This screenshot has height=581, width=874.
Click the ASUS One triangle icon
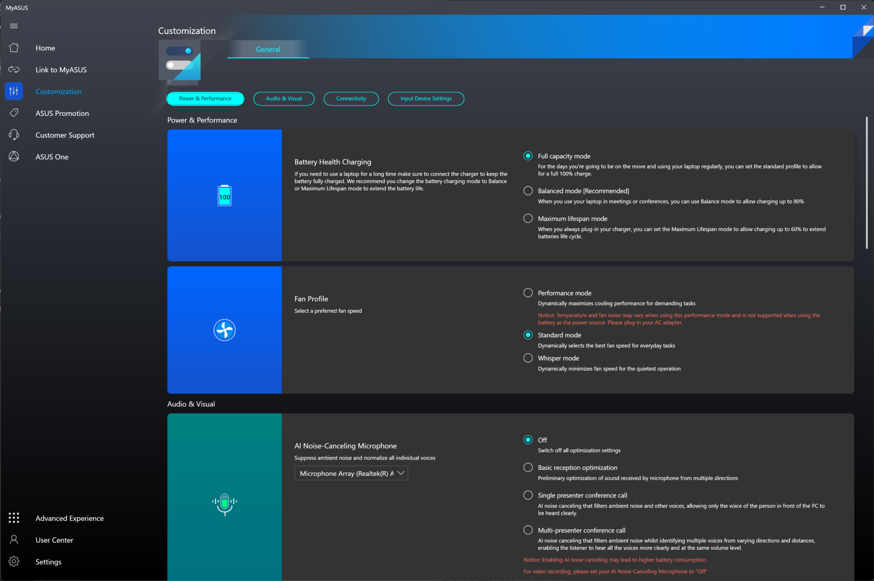coord(14,156)
